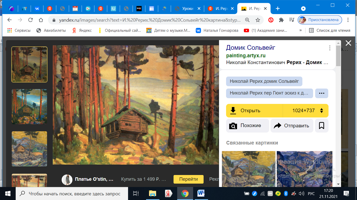Close the image viewer with the X
357x200 pixels.
[x=348, y=43]
